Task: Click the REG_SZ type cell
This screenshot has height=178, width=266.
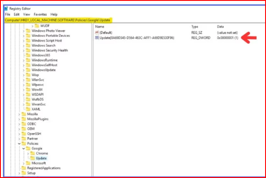Action: click(197, 32)
